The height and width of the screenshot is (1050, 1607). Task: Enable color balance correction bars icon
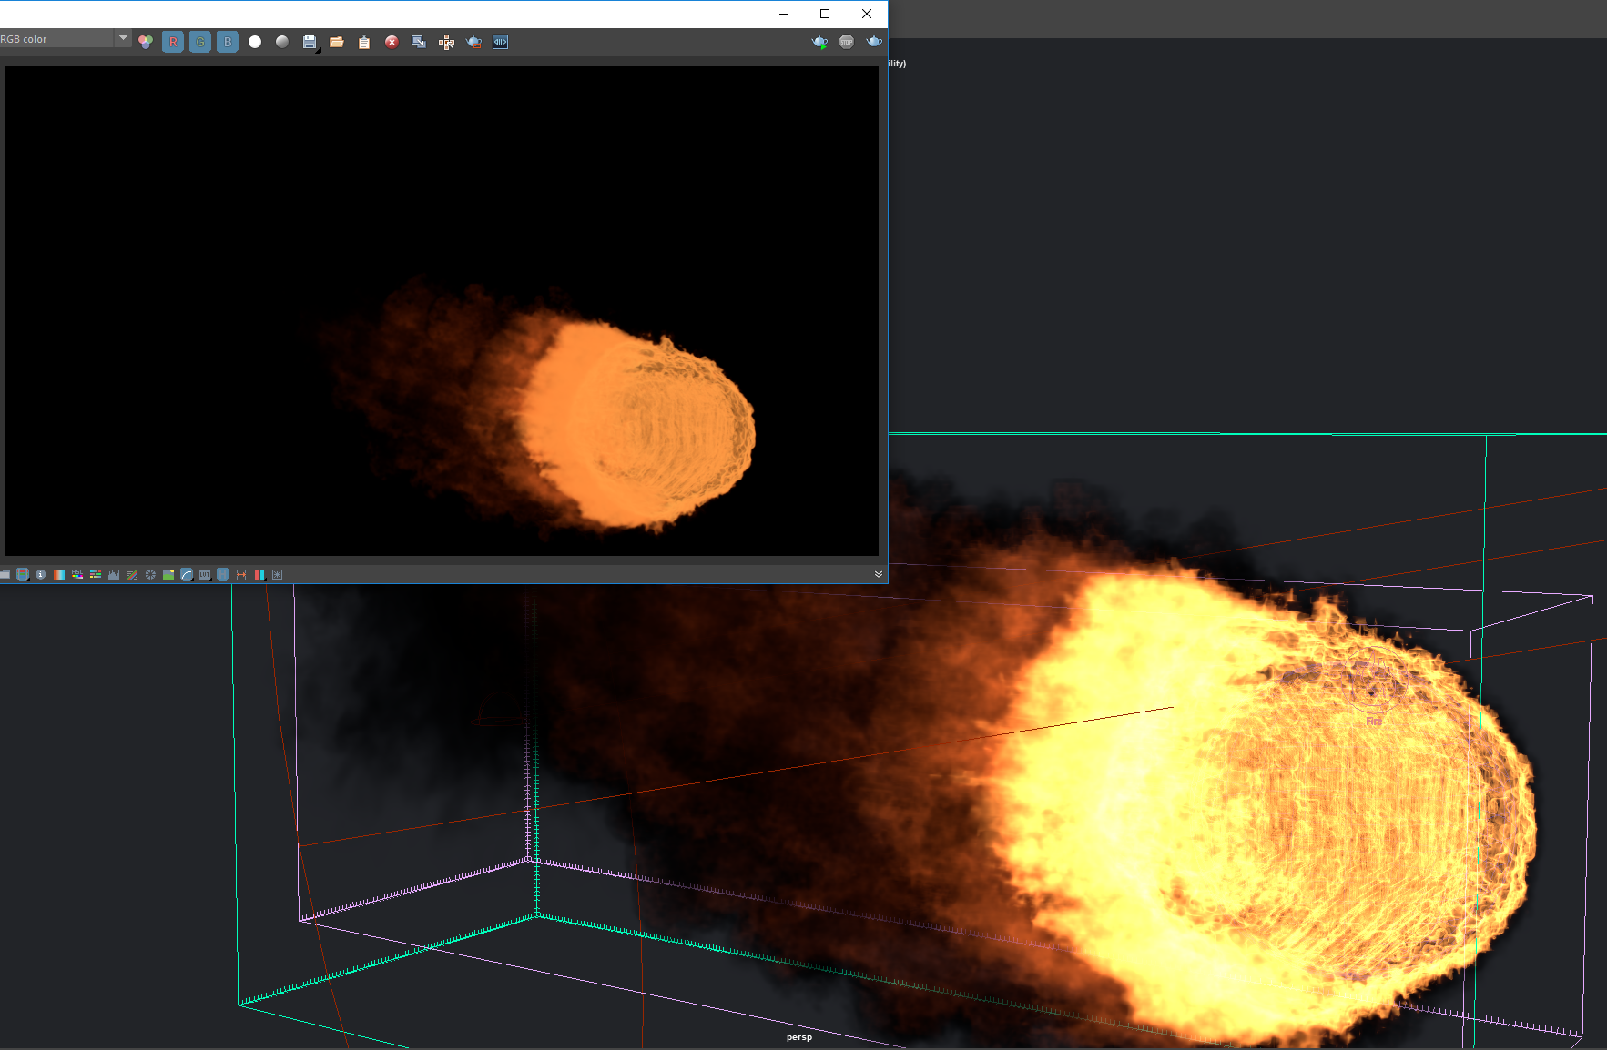coord(96,574)
